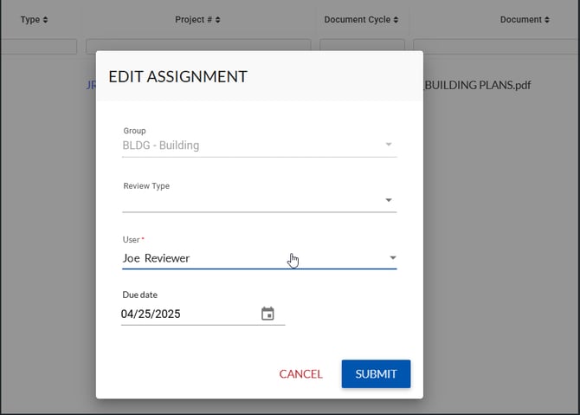Click the sort arrows beside Project # header

tap(218, 20)
